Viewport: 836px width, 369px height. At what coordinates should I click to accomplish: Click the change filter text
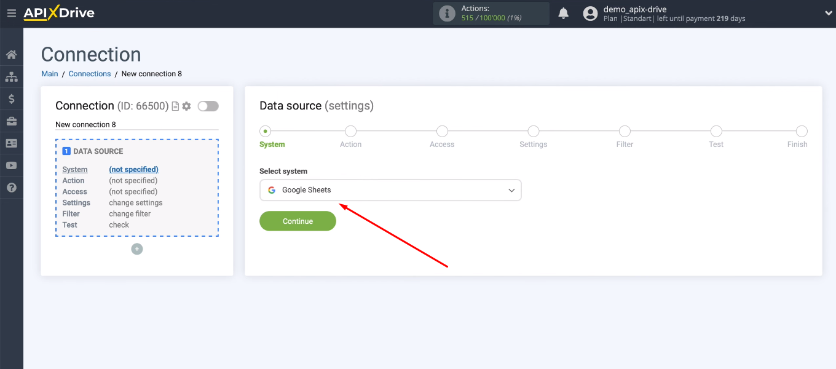tap(130, 214)
